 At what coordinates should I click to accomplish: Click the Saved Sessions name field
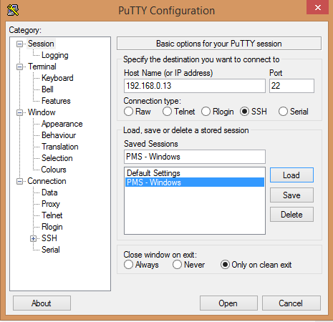coord(195,157)
